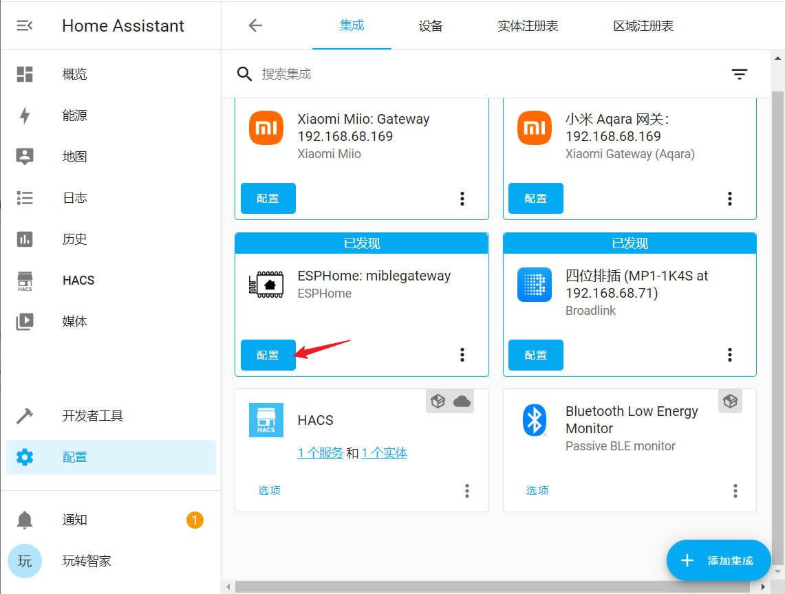The height and width of the screenshot is (594, 785).
Task: Open Broadlink 四位排插 more options menu
Action: coord(730,355)
